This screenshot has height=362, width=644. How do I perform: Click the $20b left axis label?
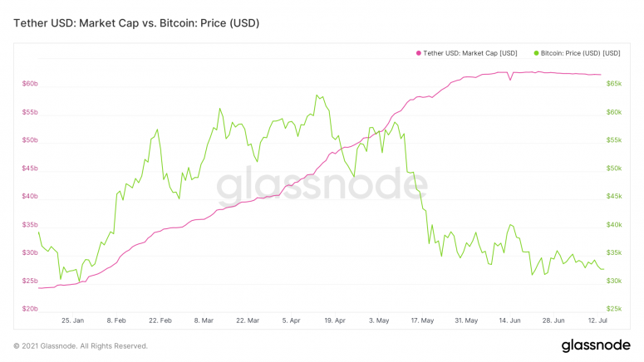pos(30,309)
